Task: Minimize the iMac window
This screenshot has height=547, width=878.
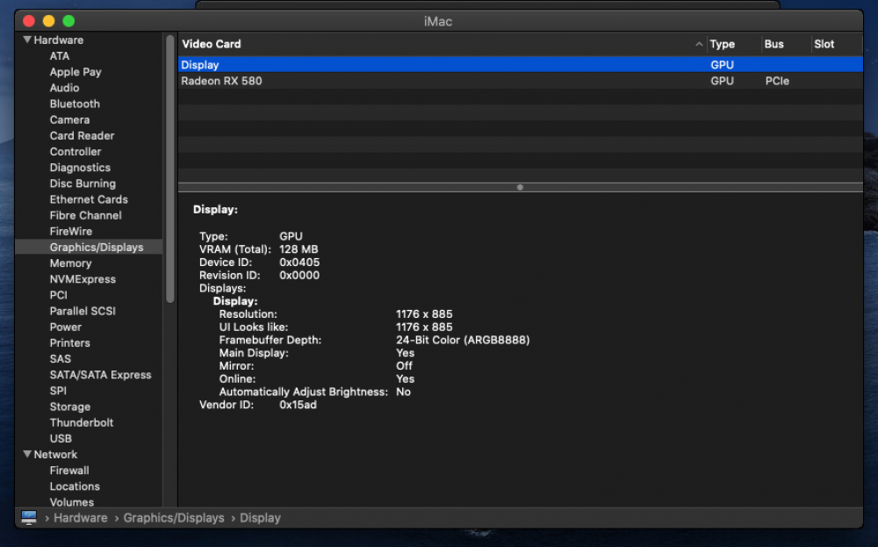Action: pos(48,21)
